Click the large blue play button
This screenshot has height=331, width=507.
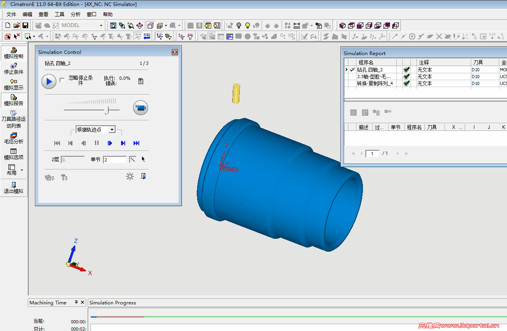coord(49,82)
